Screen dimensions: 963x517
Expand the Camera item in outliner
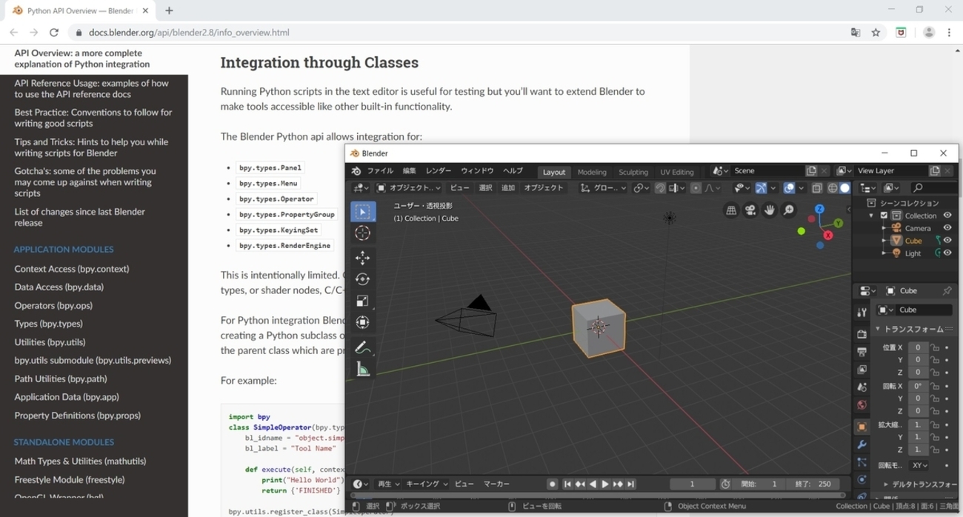(x=884, y=228)
